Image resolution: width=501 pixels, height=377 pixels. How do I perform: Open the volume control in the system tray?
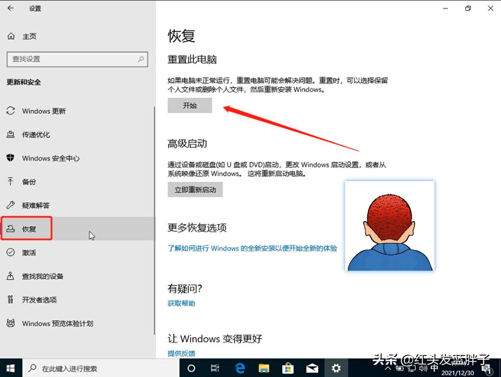pyautogui.click(x=422, y=369)
